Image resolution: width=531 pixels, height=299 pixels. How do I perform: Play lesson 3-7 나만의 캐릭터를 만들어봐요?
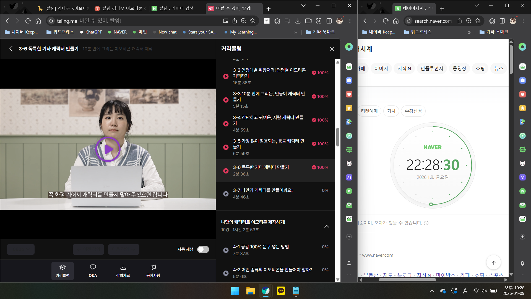226,194
